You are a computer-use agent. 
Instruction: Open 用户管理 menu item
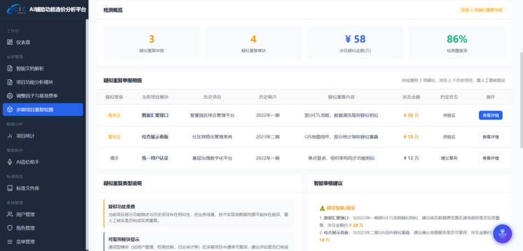point(43,214)
